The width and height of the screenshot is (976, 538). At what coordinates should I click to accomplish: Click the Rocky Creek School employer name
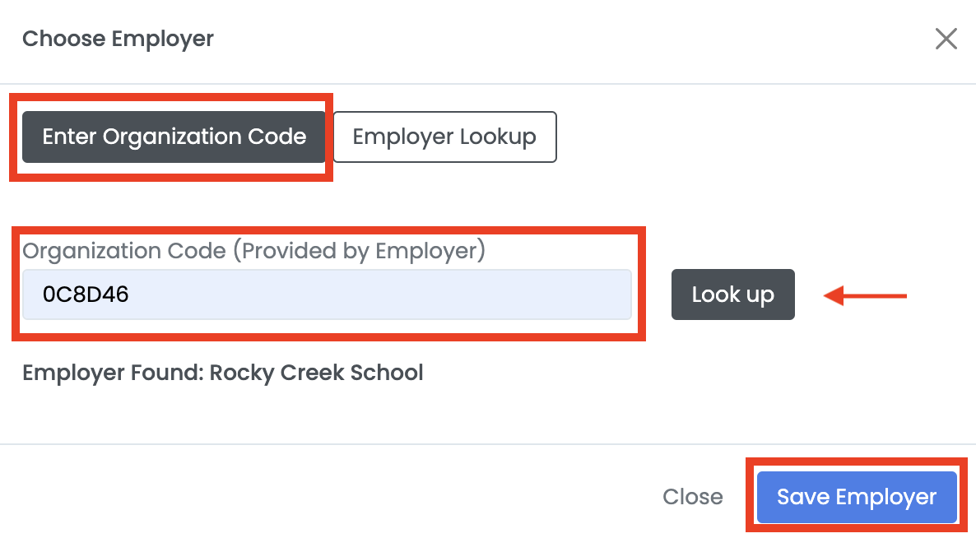(x=316, y=373)
